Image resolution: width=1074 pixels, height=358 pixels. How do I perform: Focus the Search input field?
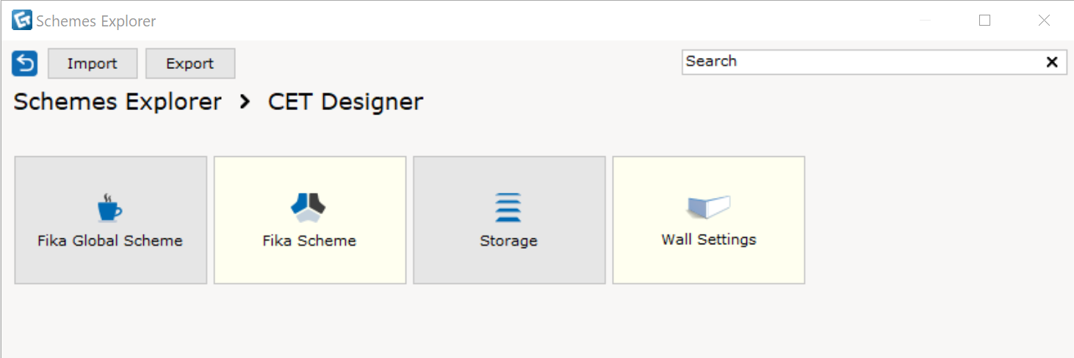click(x=862, y=62)
